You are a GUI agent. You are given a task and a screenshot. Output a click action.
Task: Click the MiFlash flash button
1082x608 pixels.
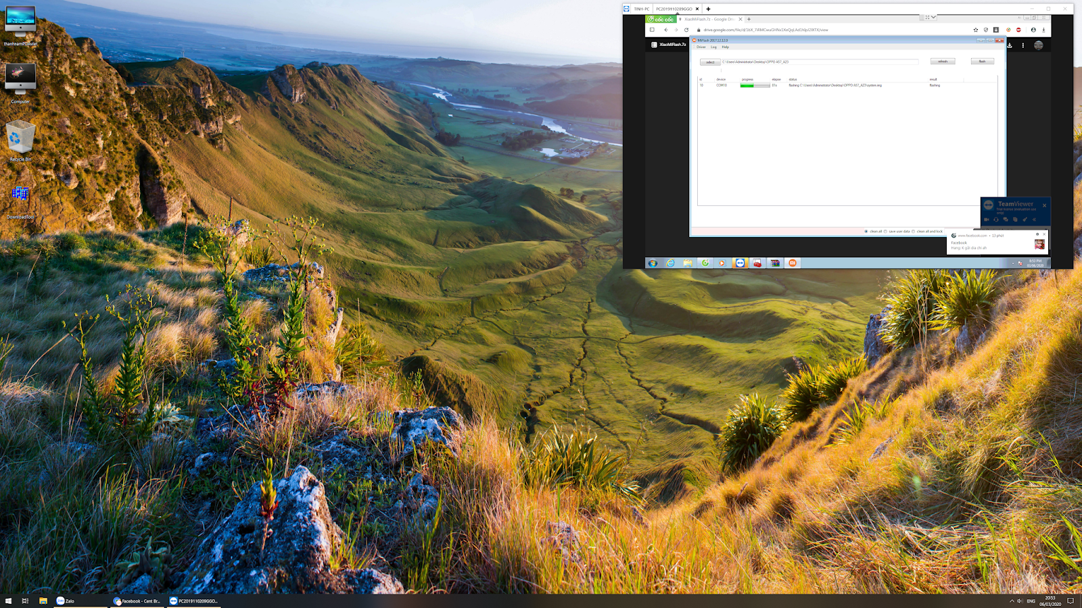tap(983, 61)
